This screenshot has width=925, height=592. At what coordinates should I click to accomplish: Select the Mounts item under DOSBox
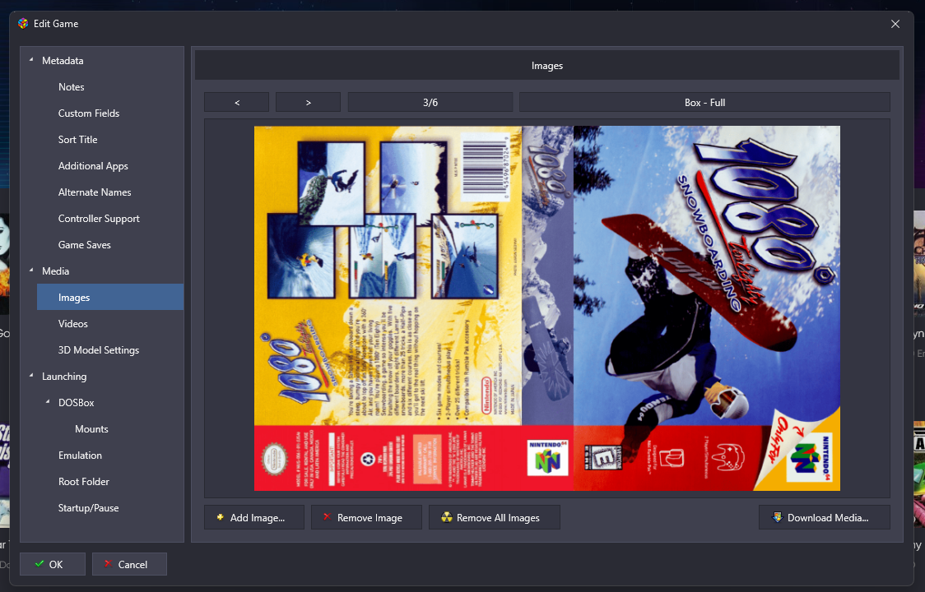coord(91,428)
